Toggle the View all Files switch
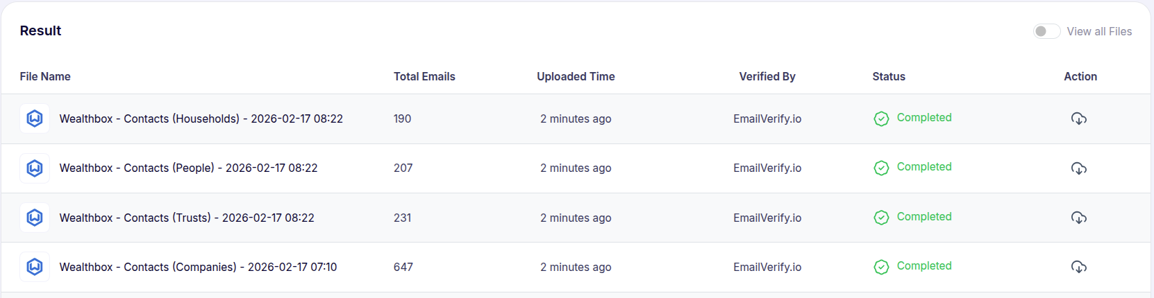This screenshot has height=298, width=1154. coord(1046,31)
